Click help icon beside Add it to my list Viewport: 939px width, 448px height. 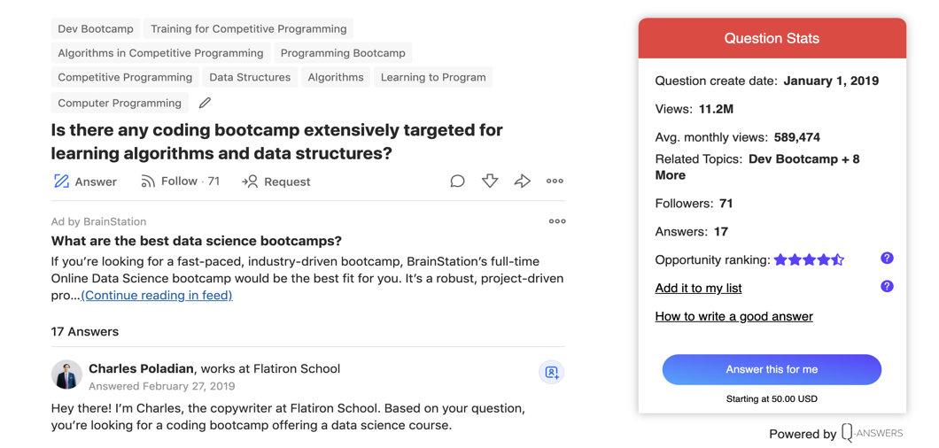pyautogui.click(x=887, y=287)
